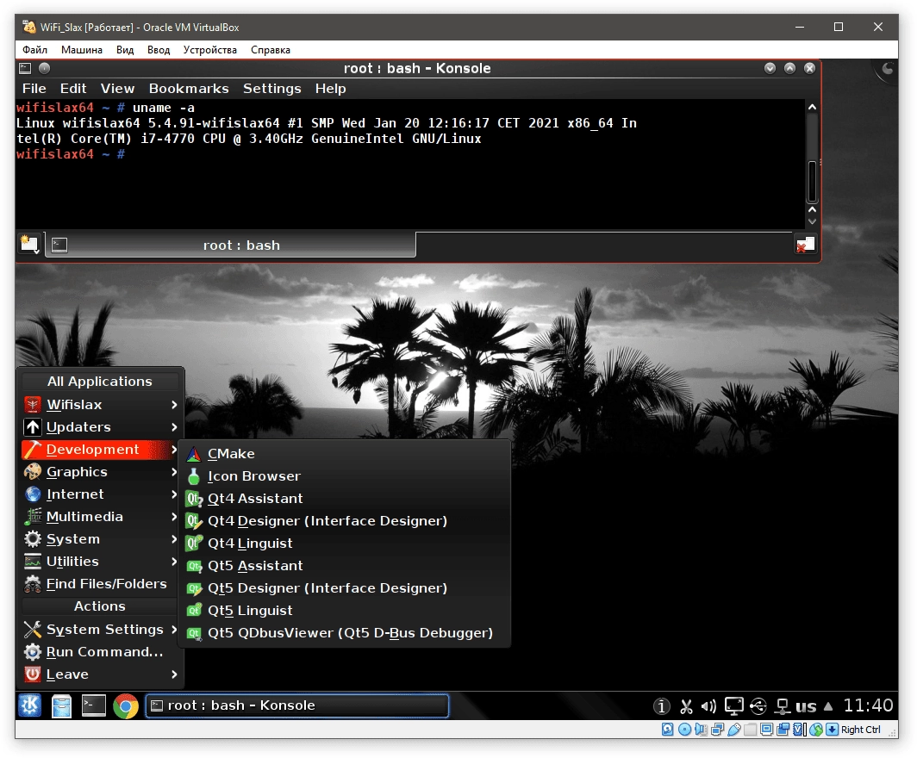Image resolution: width=917 pixels, height=758 pixels.
Task: Launch Qt5 Linguist entry
Action: [345, 611]
